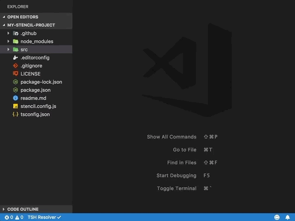Expand the node_modules folder arrow

click(8, 41)
